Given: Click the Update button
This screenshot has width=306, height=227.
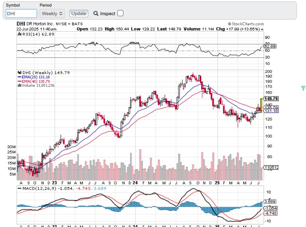Looking at the screenshot, I should tap(79, 14).
